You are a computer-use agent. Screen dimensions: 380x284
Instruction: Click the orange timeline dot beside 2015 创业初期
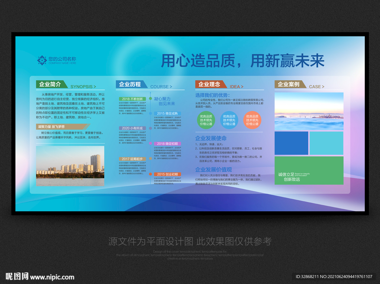pos(151,174)
